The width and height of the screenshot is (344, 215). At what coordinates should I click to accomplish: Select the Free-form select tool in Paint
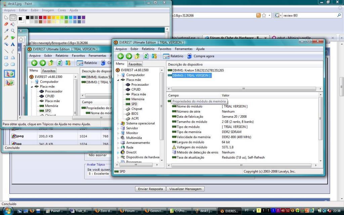pos(6,17)
